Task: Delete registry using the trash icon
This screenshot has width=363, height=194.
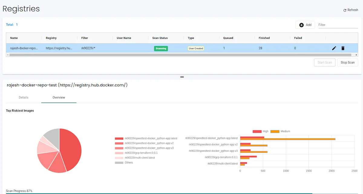Action: [343, 48]
